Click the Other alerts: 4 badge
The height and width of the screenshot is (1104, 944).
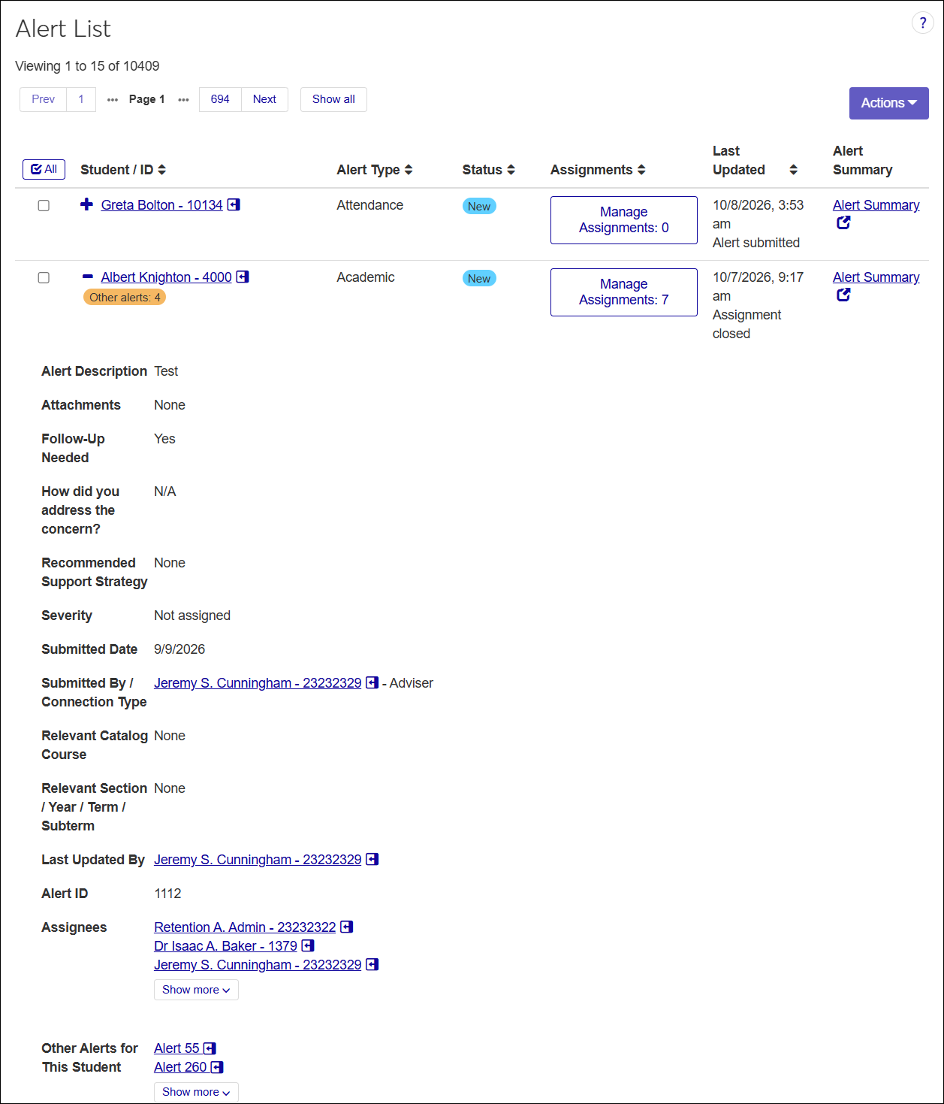125,298
